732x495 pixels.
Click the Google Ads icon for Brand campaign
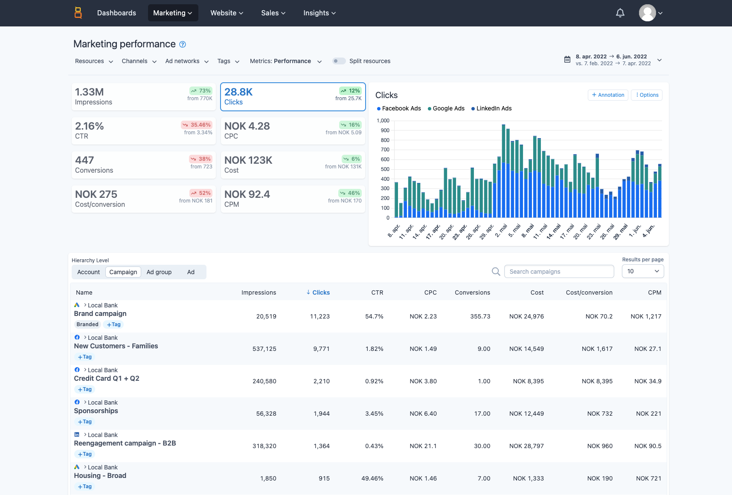[77, 305]
